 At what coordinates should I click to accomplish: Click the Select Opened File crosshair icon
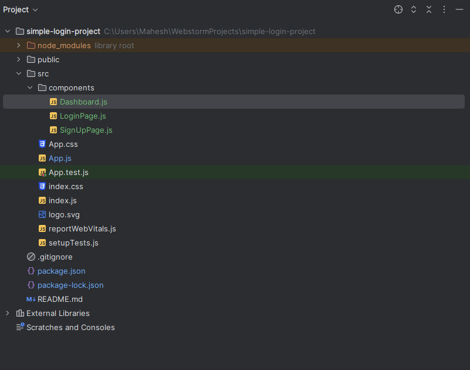click(398, 9)
